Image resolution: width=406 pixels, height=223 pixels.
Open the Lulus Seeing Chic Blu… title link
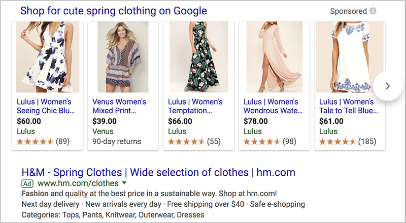[46, 106]
